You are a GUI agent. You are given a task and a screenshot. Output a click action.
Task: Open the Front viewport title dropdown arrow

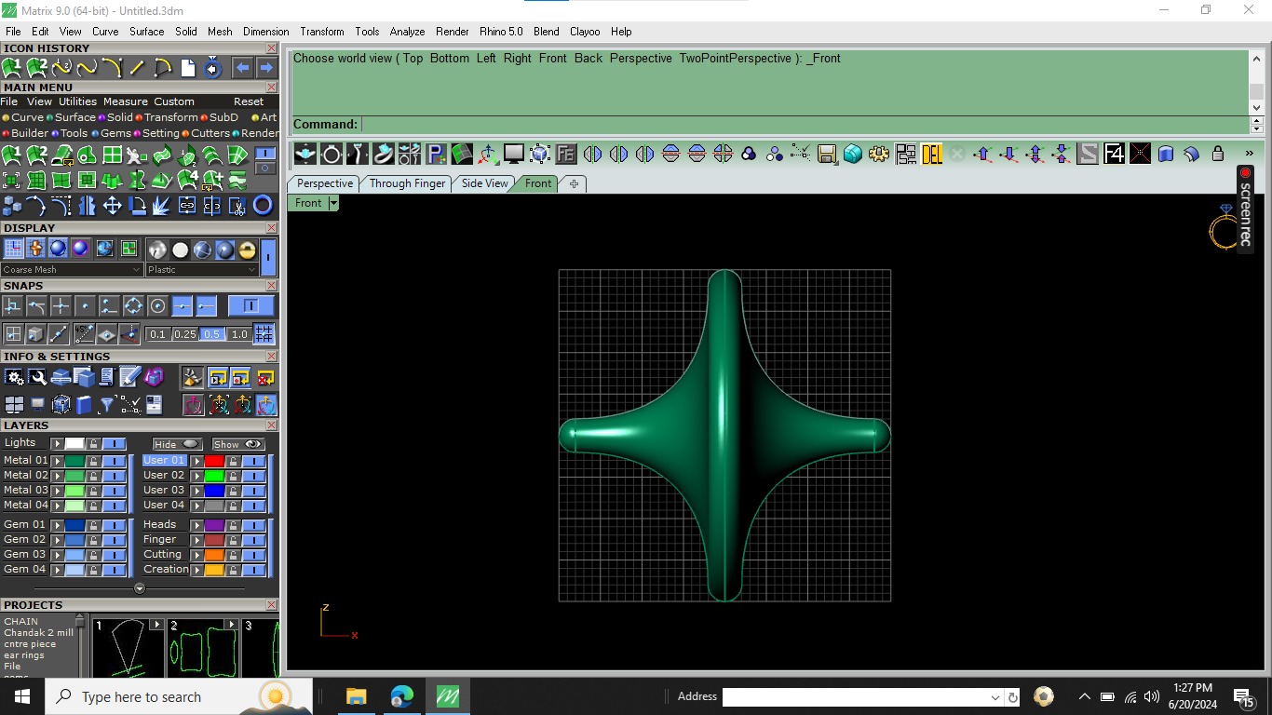333,203
